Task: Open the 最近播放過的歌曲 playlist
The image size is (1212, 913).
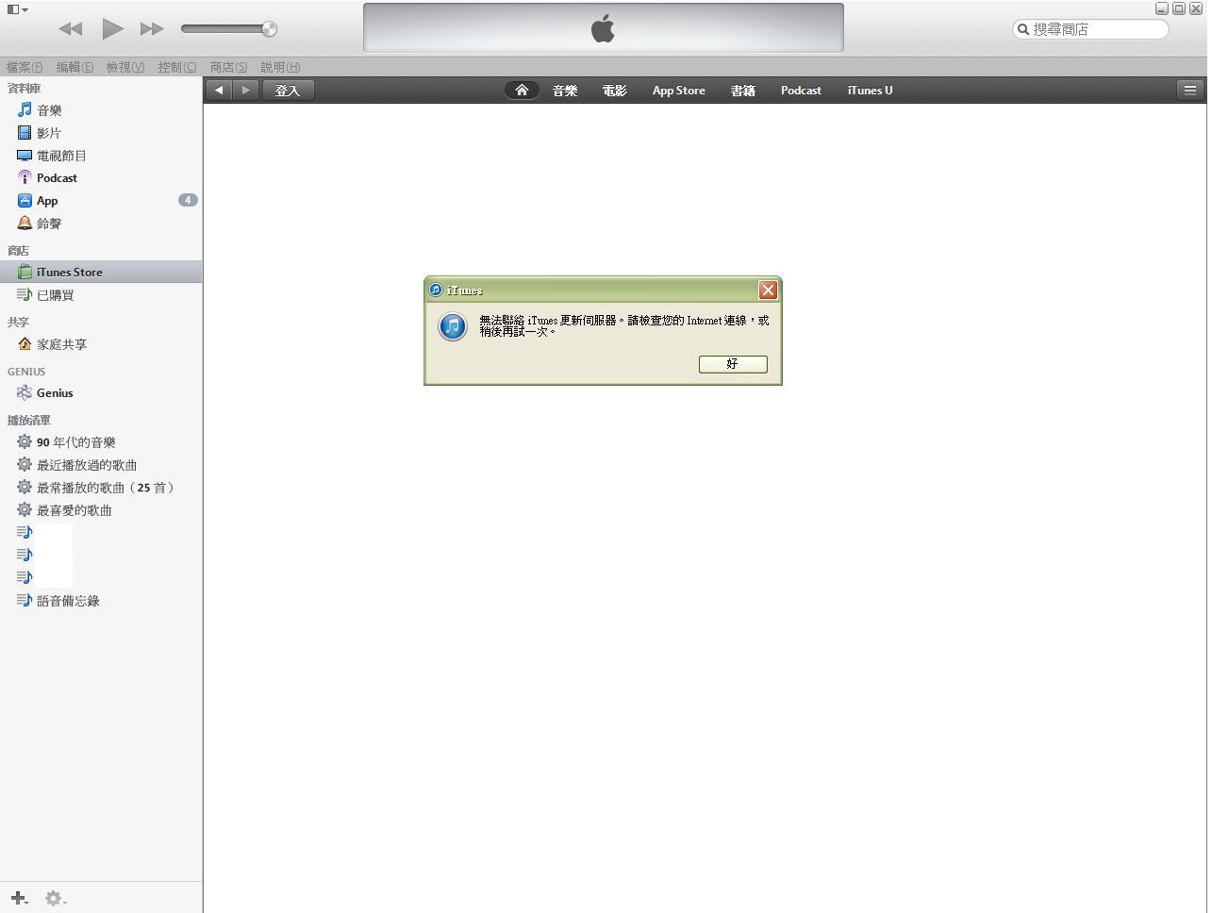Action: 101,465
